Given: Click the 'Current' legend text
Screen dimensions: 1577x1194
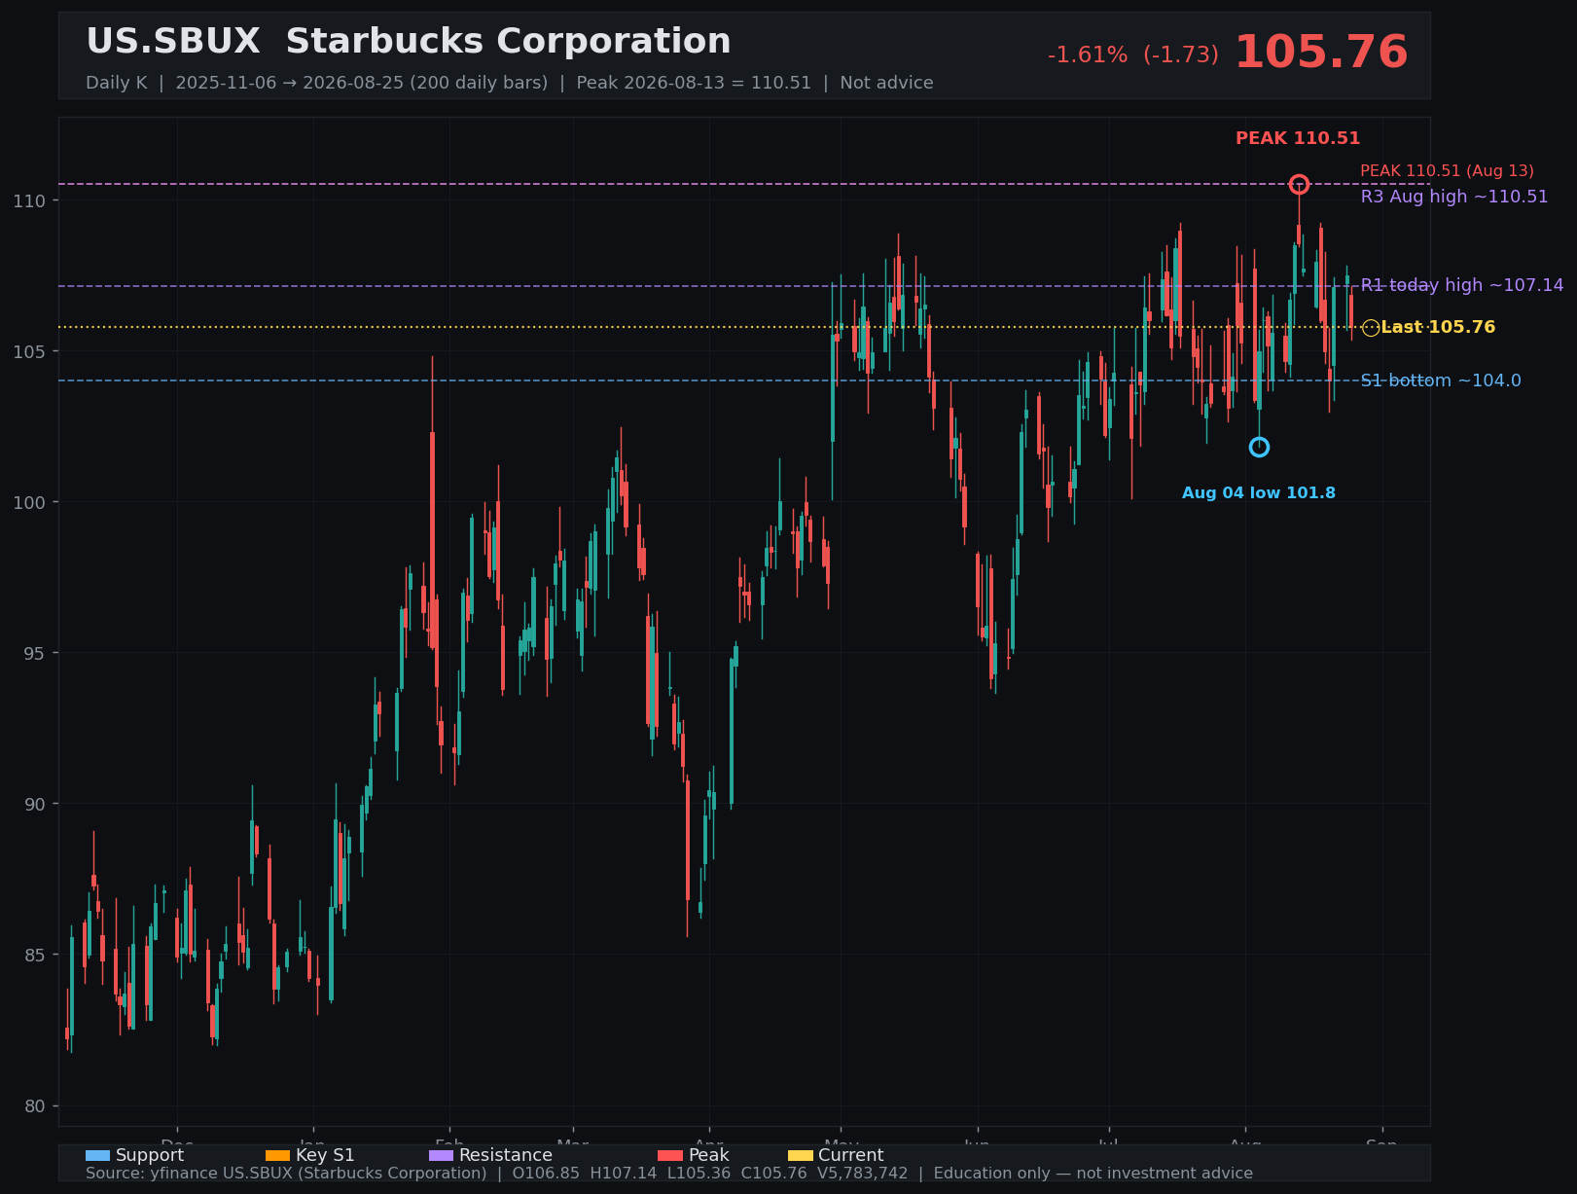Looking at the screenshot, I should coord(850,1155).
